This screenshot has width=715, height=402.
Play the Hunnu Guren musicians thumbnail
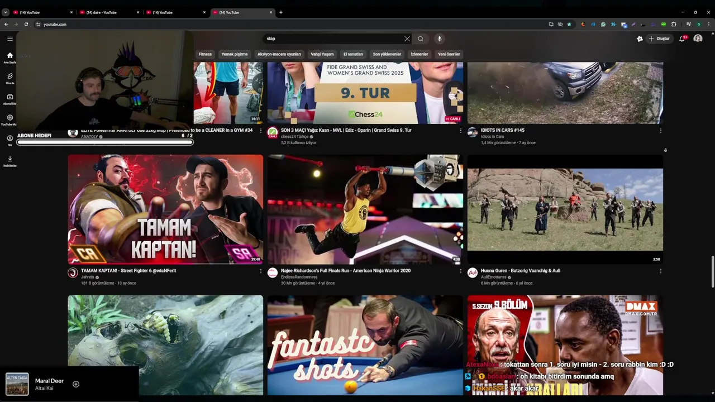tap(565, 209)
